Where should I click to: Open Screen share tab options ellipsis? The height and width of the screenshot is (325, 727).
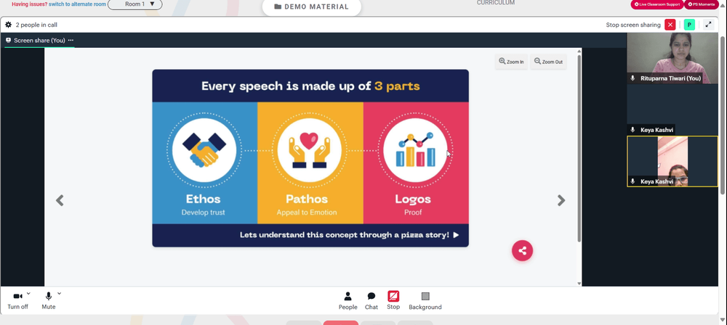[71, 41]
